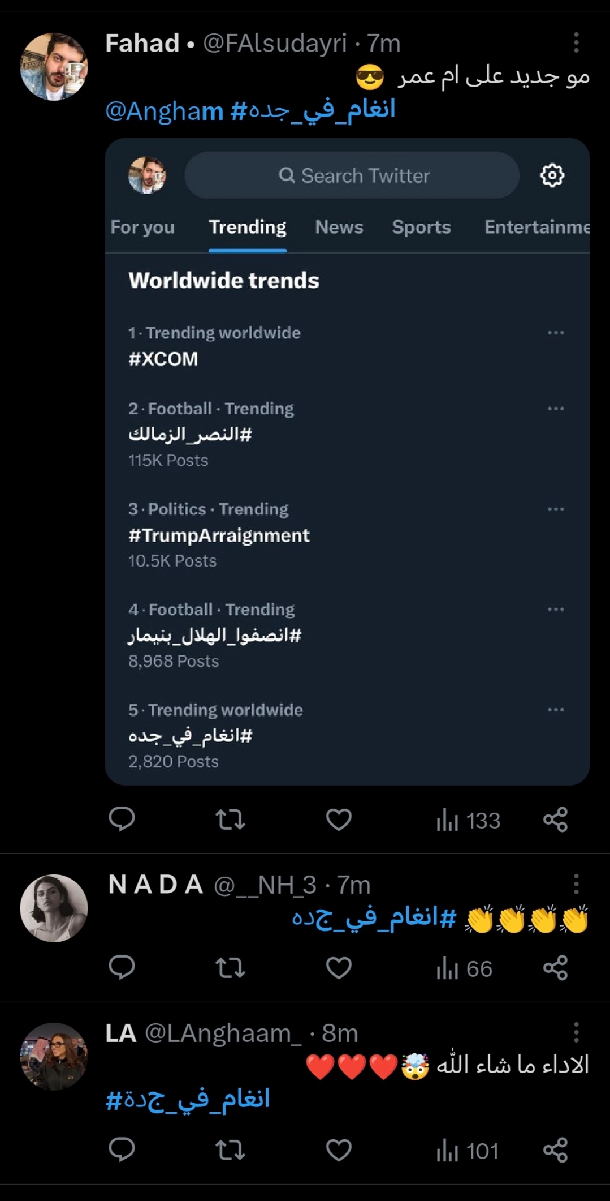Select the Sports tab in screenshot
The width and height of the screenshot is (610, 1201).
click(421, 227)
